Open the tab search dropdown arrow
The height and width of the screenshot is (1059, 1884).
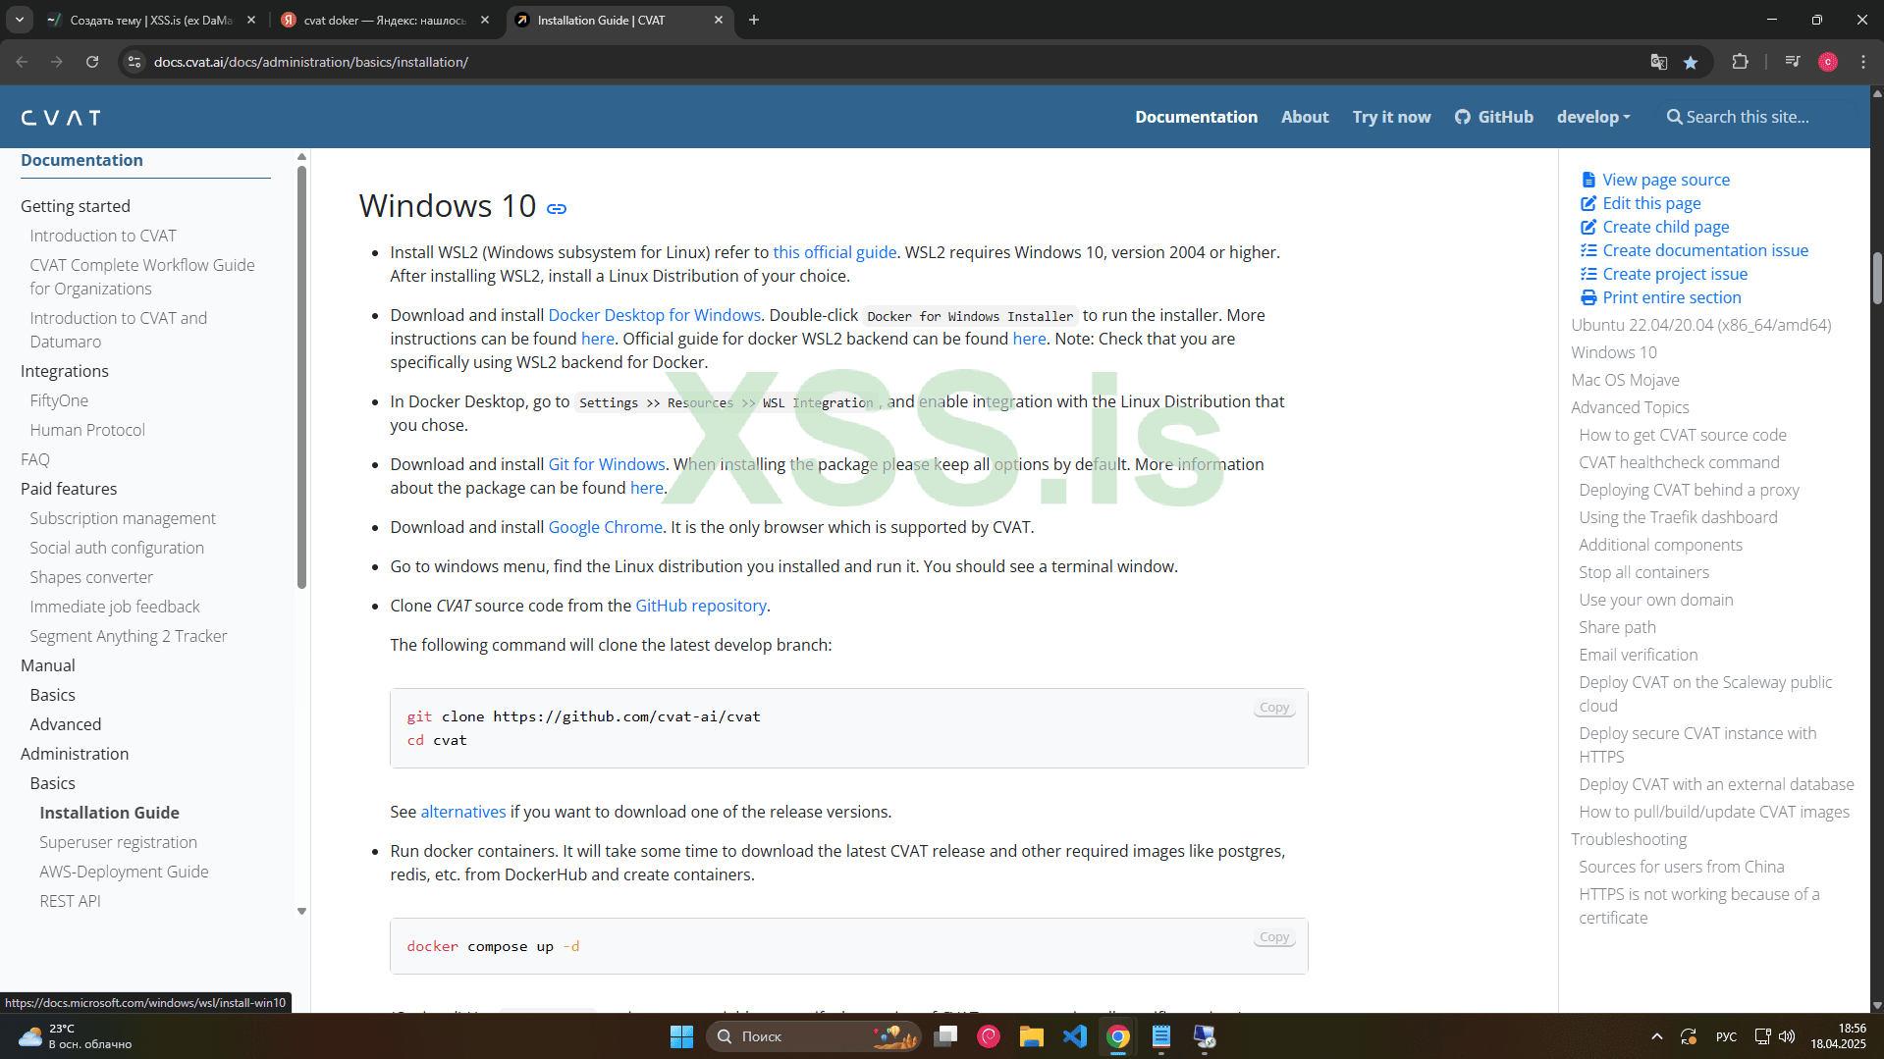(x=20, y=20)
